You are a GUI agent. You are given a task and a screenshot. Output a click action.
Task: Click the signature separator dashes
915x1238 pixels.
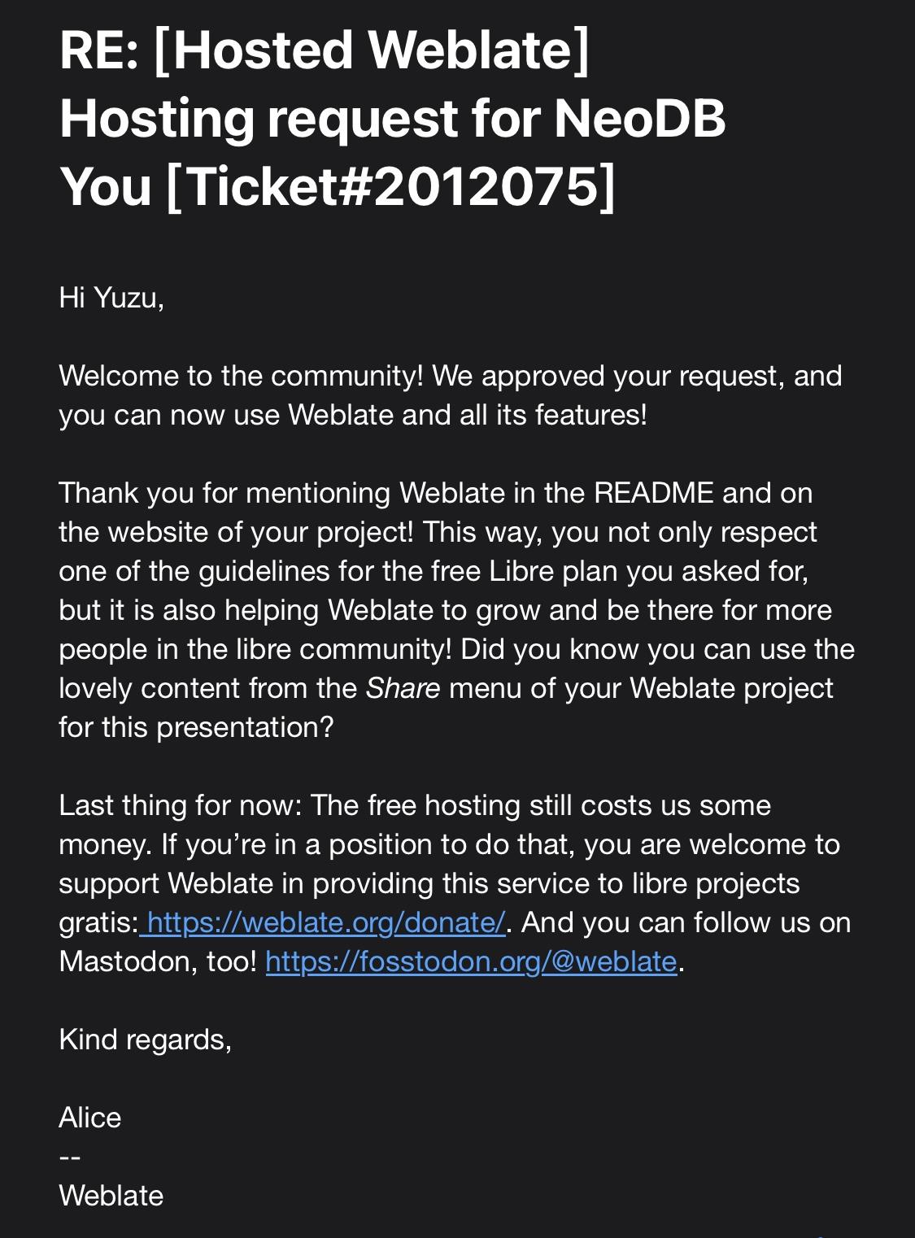click(x=70, y=1157)
